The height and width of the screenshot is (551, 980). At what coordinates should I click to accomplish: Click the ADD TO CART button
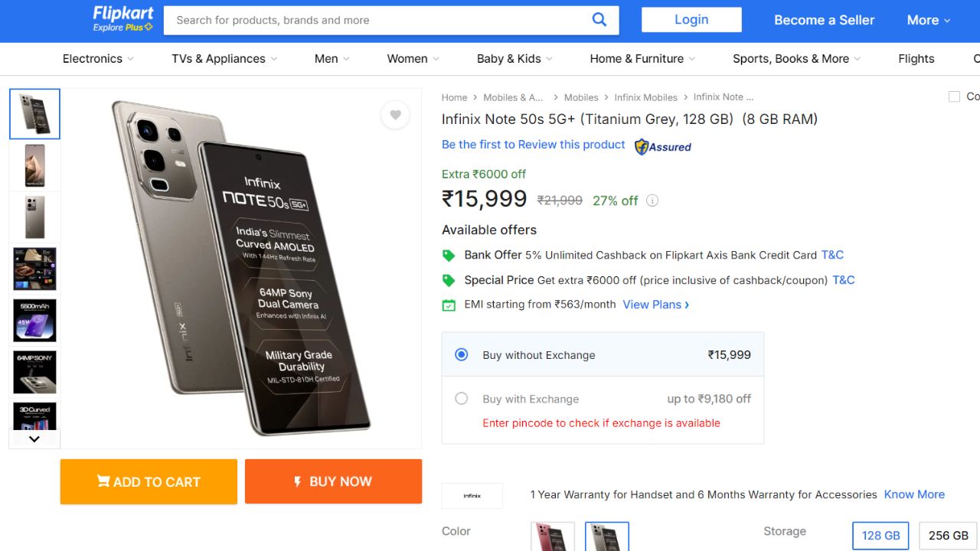149,481
